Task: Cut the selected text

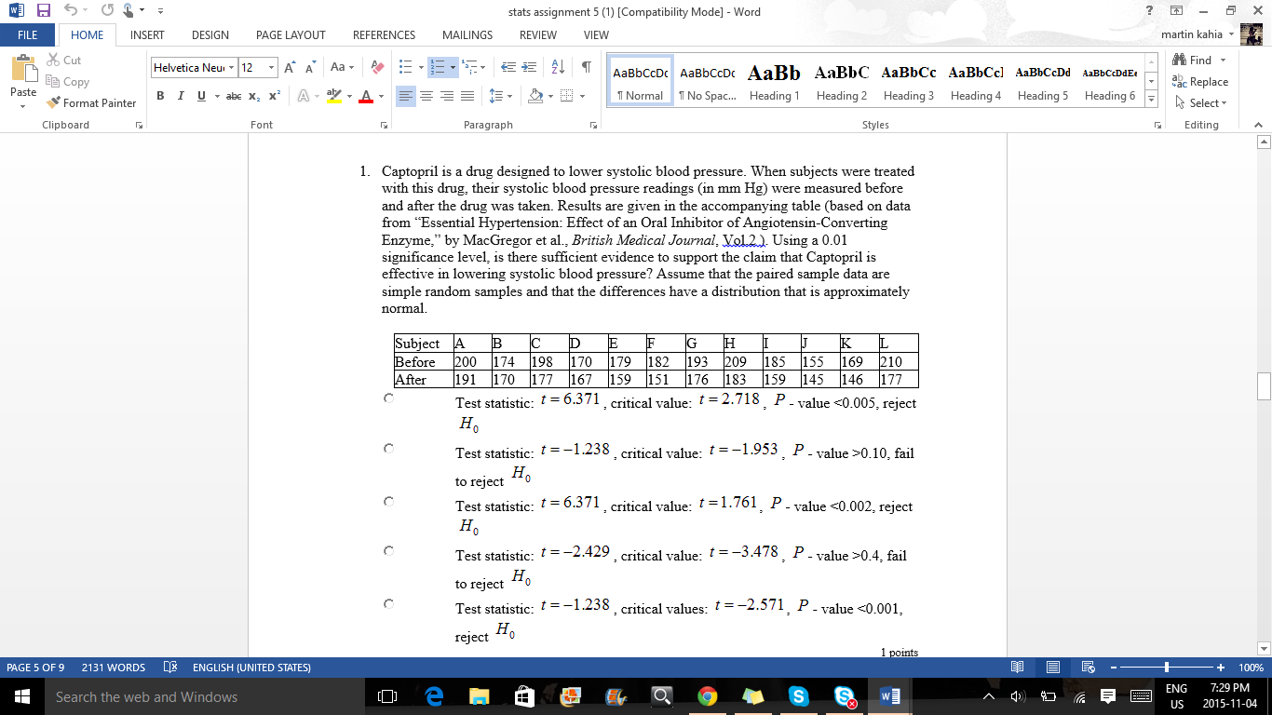Action: click(x=63, y=61)
